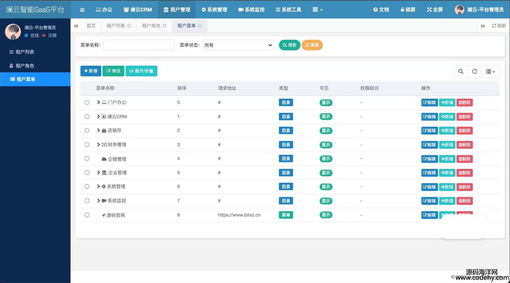Click 新增 for the 企业管理 row

(x=447, y=173)
